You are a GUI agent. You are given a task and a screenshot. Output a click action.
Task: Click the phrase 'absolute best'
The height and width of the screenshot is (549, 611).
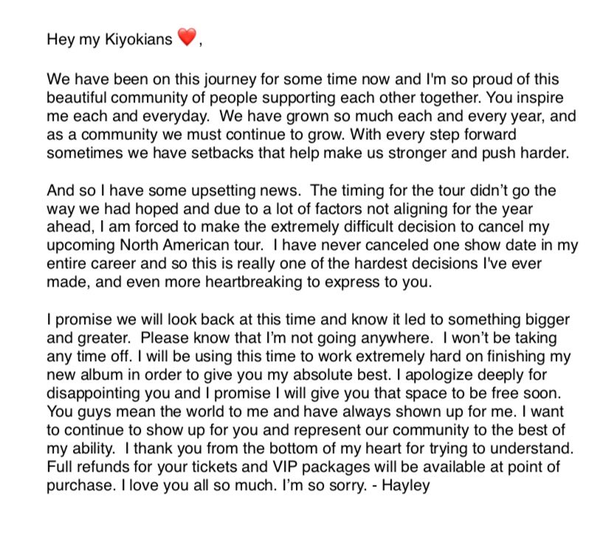[342, 374]
